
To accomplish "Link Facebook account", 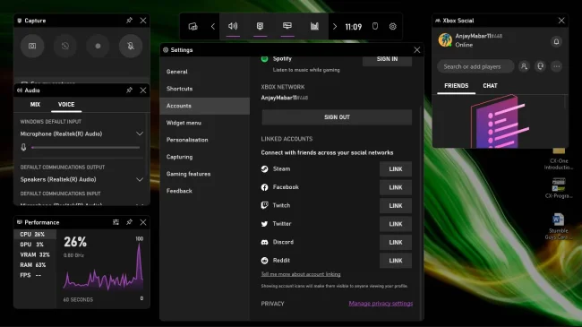I will point(395,187).
